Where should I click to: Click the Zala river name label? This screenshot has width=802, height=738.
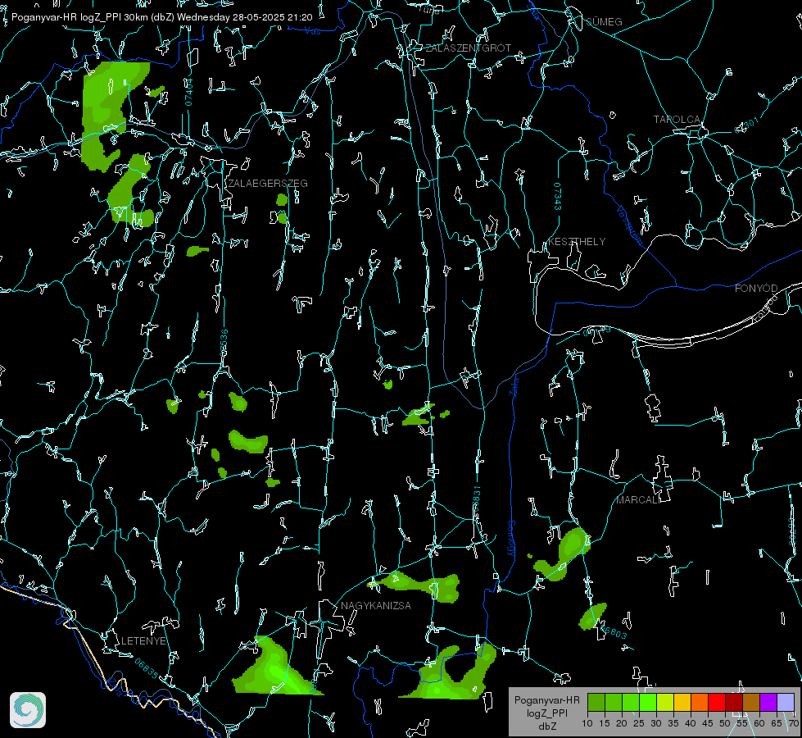click(x=514, y=385)
